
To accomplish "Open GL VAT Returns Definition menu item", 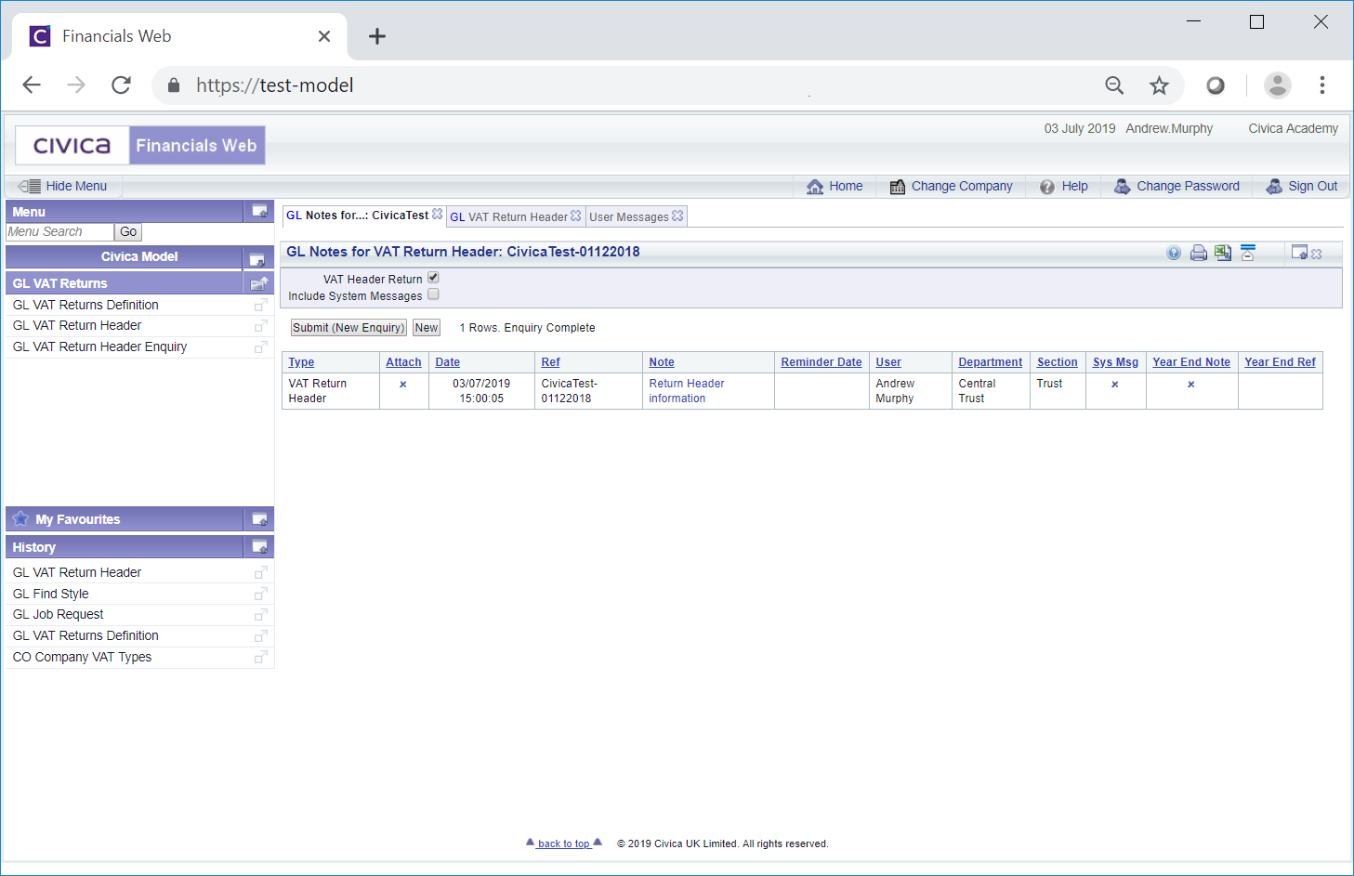I will 85,305.
